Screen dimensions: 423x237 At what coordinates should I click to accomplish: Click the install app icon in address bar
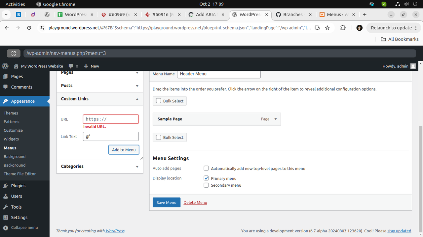pyautogui.click(x=317, y=28)
